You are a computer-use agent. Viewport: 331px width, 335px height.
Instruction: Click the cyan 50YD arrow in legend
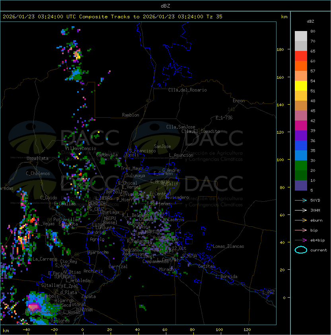click(x=301, y=200)
